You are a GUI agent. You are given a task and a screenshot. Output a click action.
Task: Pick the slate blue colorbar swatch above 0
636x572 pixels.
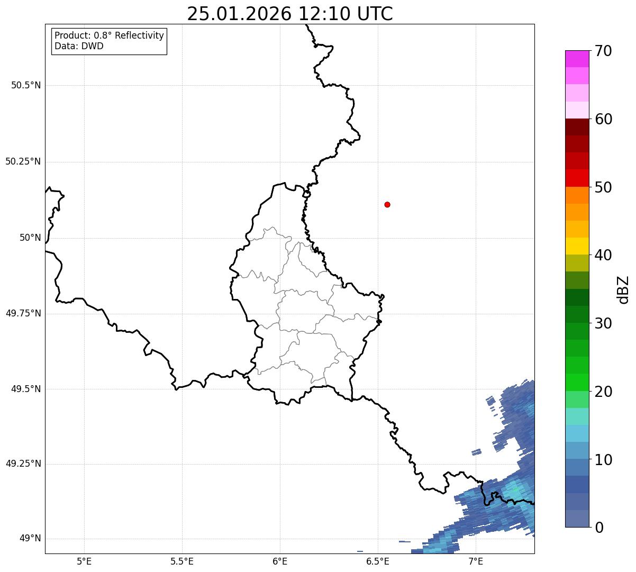577,519
